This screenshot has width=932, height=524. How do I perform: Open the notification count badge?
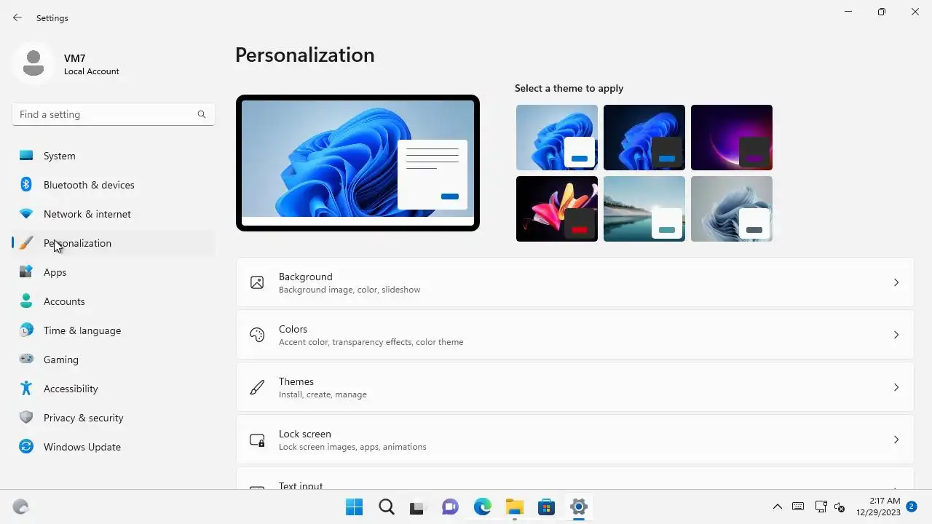pos(912,506)
